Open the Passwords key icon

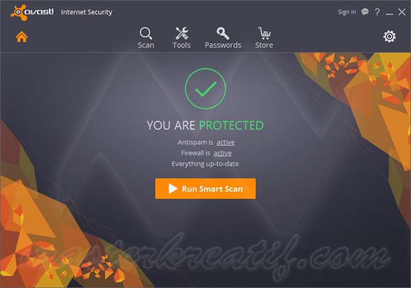click(x=223, y=33)
